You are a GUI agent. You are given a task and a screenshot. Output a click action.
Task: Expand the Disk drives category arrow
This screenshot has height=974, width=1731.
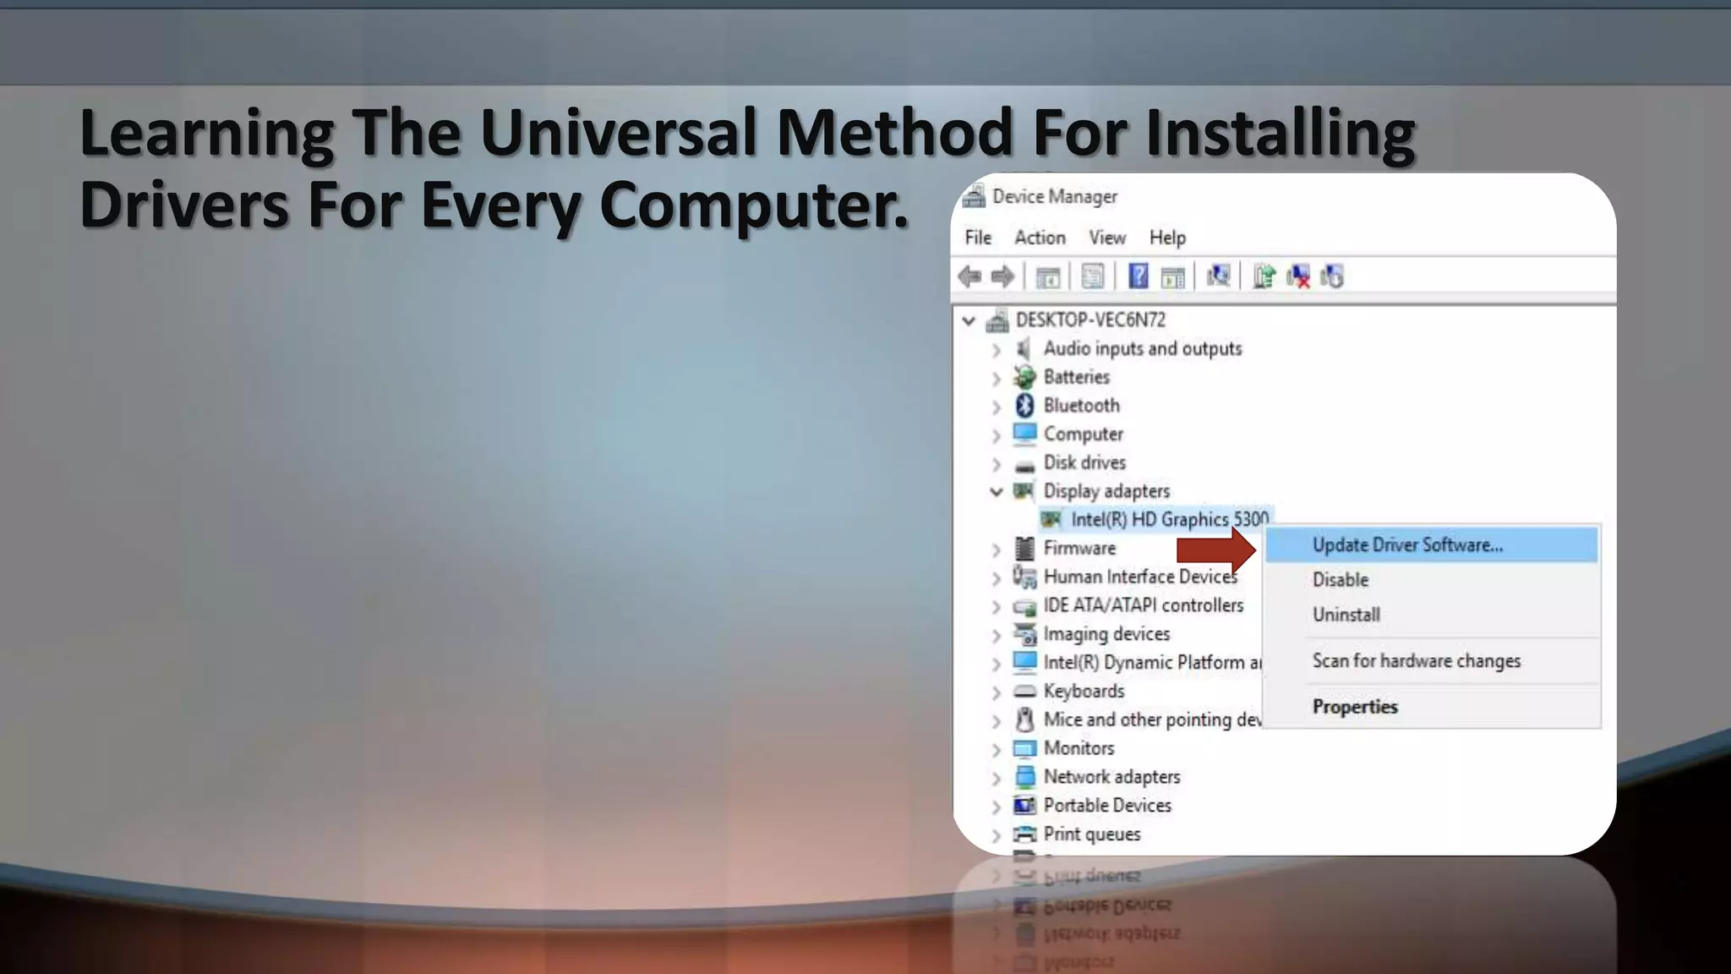click(997, 463)
